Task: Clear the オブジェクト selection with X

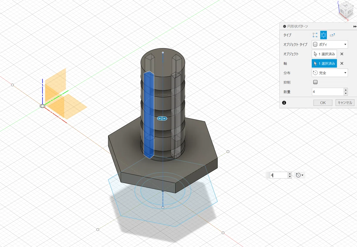Action: pos(342,54)
